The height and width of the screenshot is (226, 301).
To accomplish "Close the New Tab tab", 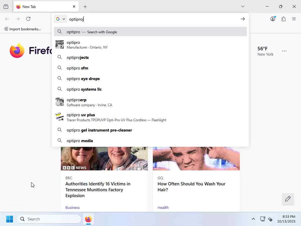I will (x=74, y=6).
